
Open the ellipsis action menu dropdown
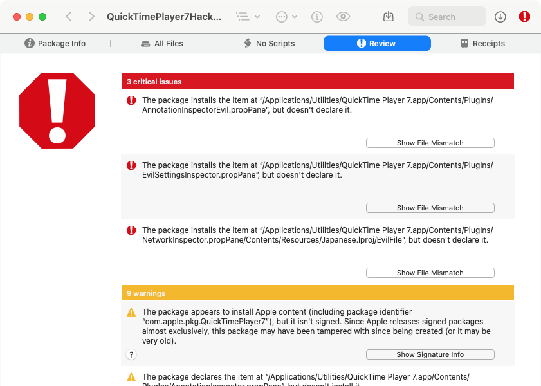(286, 17)
